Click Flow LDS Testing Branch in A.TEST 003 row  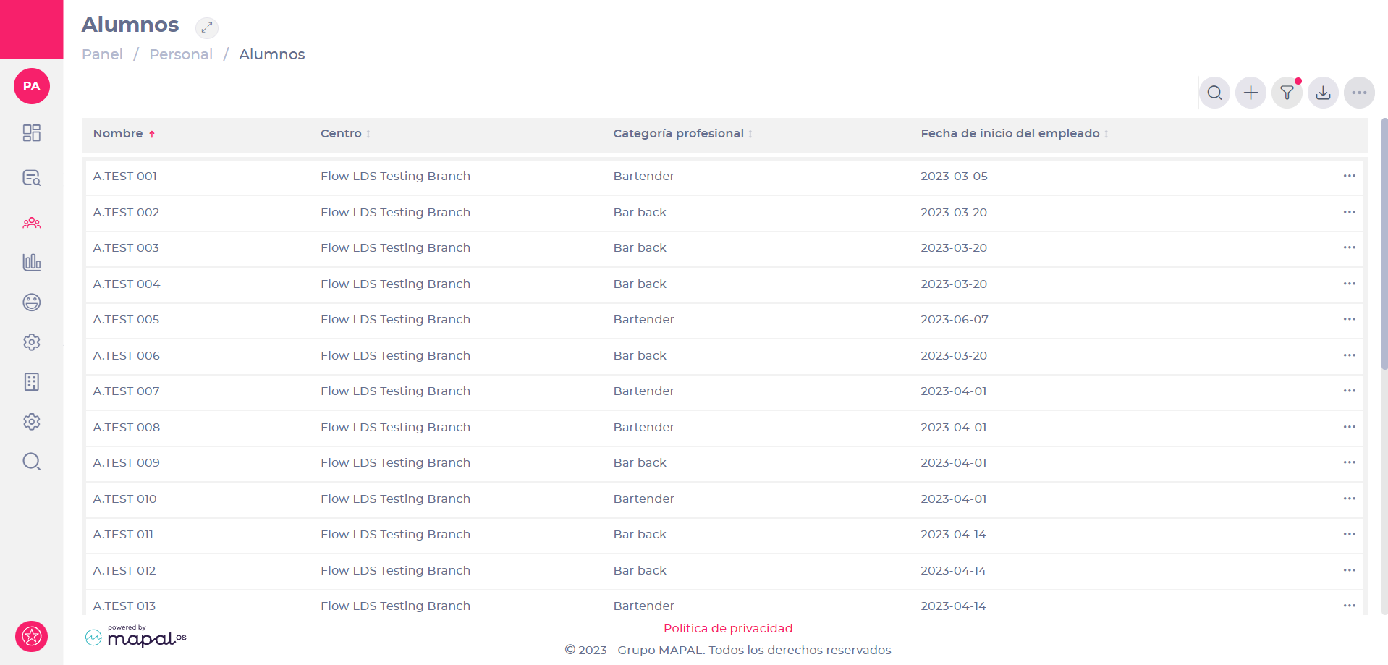[395, 247]
